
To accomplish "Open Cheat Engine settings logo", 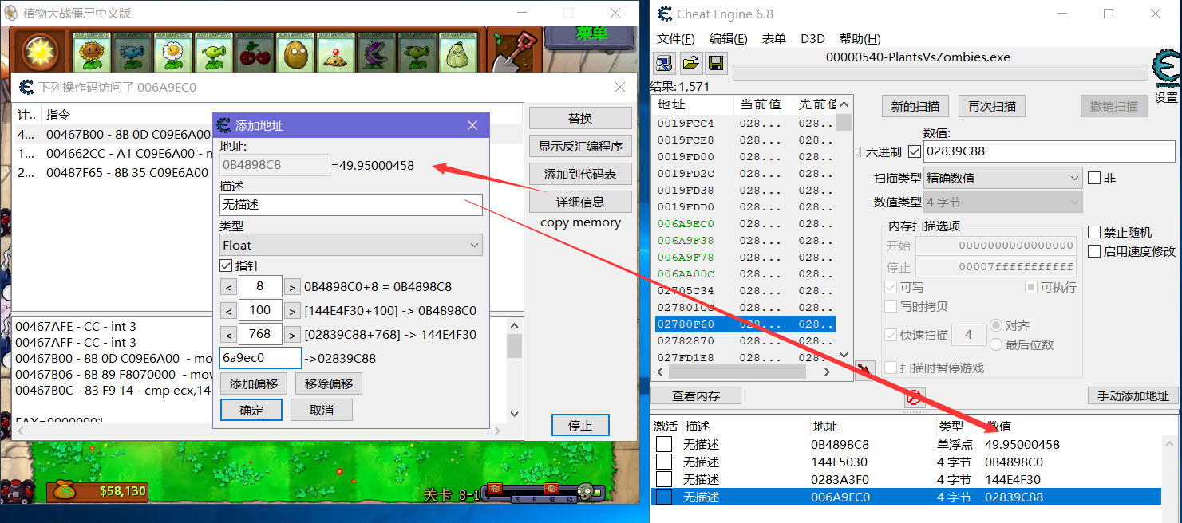I will 1165,69.
